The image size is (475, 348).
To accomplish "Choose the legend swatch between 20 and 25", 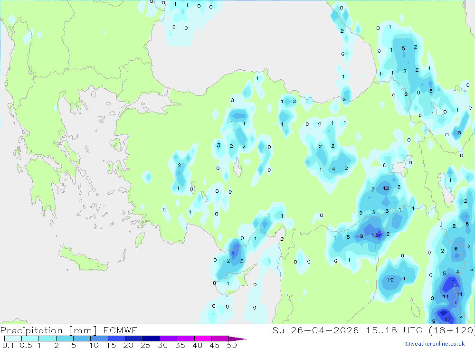I will [x=133, y=339].
